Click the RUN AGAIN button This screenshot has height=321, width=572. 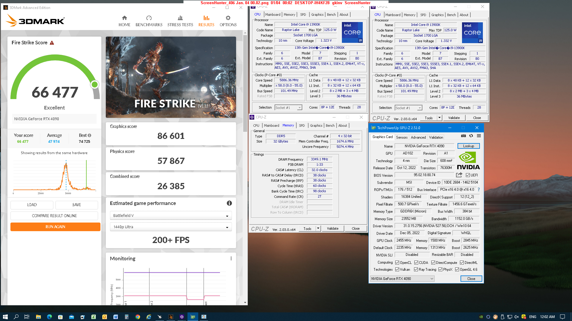(55, 227)
